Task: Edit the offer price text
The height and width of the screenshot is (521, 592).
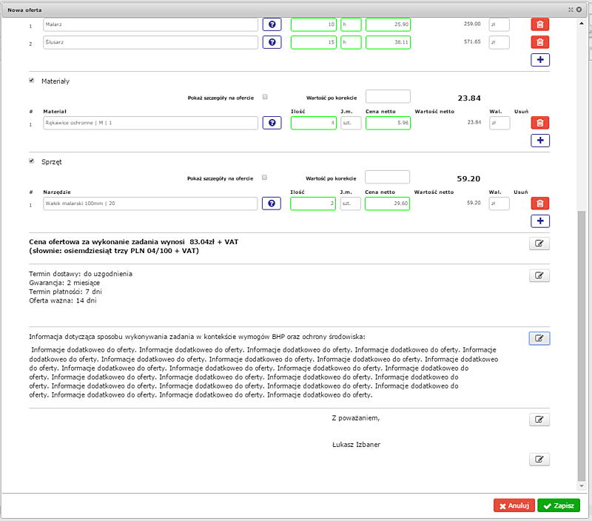Action: click(x=539, y=243)
